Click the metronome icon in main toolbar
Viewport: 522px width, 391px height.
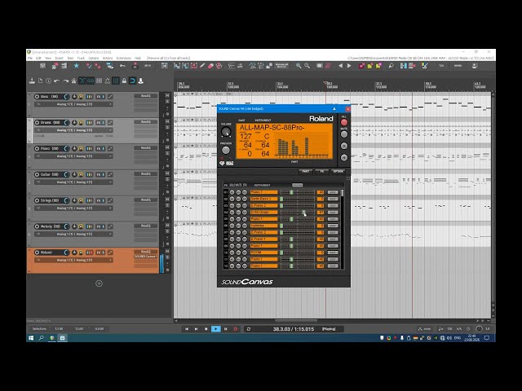pos(74,81)
